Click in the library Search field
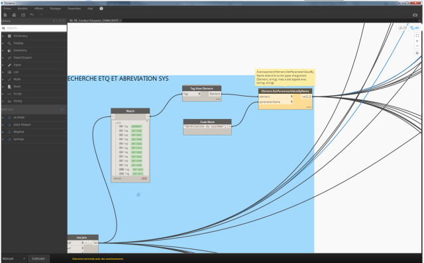The height and width of the screenshot is (263, 424). coord(34,28)
